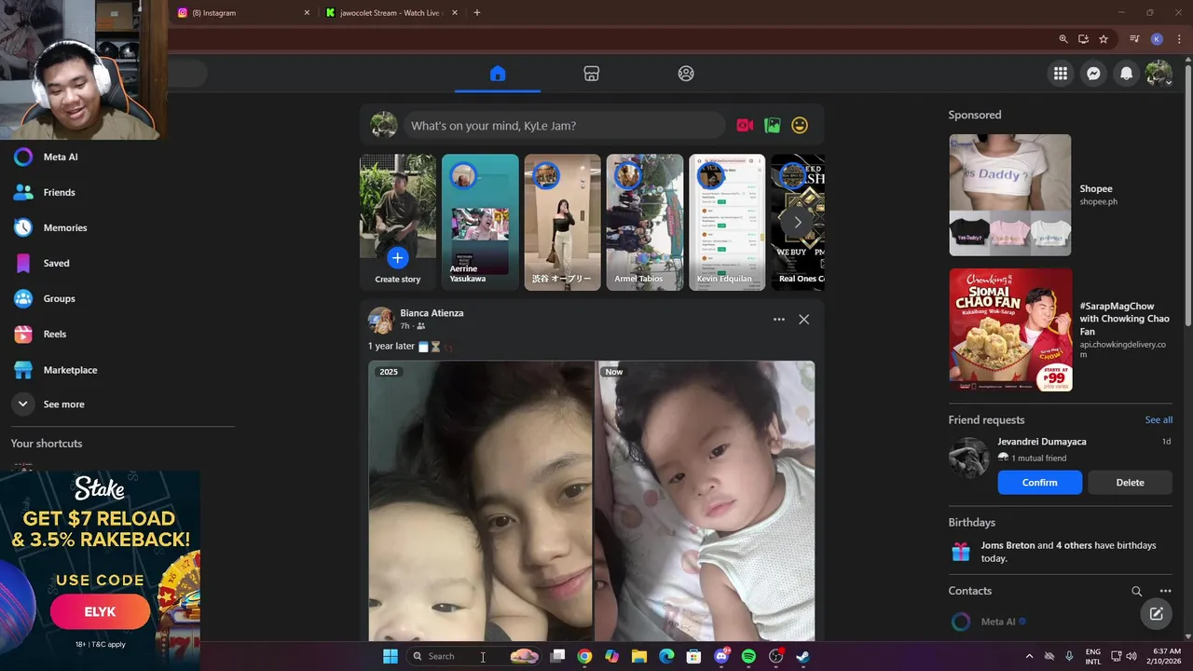This screenshot has height=671, width=1193.
Task: Open Chrome profile K avatar
Action: pyautogui.click(x=1157, y=39)
